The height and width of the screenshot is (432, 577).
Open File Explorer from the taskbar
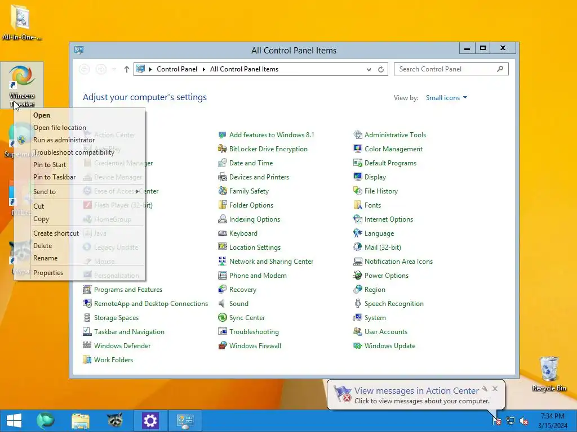(x=81, y=421)
